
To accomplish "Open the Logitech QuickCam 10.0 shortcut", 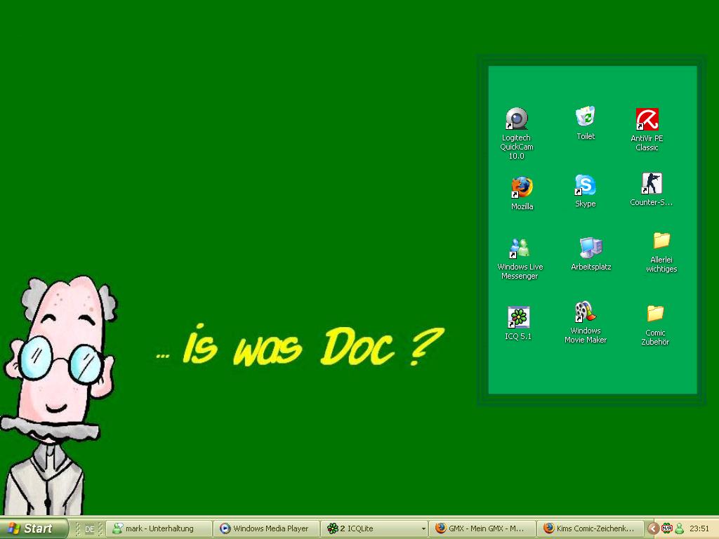I will (517, 119).
